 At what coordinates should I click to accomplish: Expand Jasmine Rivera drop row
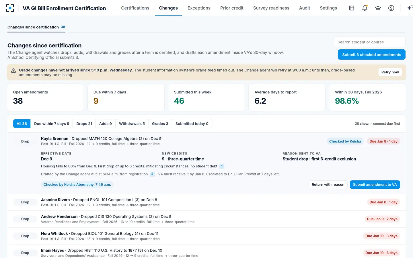[206, 202]
